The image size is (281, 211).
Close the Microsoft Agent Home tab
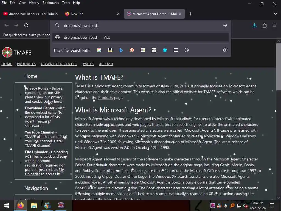click(x=180, y=14)
